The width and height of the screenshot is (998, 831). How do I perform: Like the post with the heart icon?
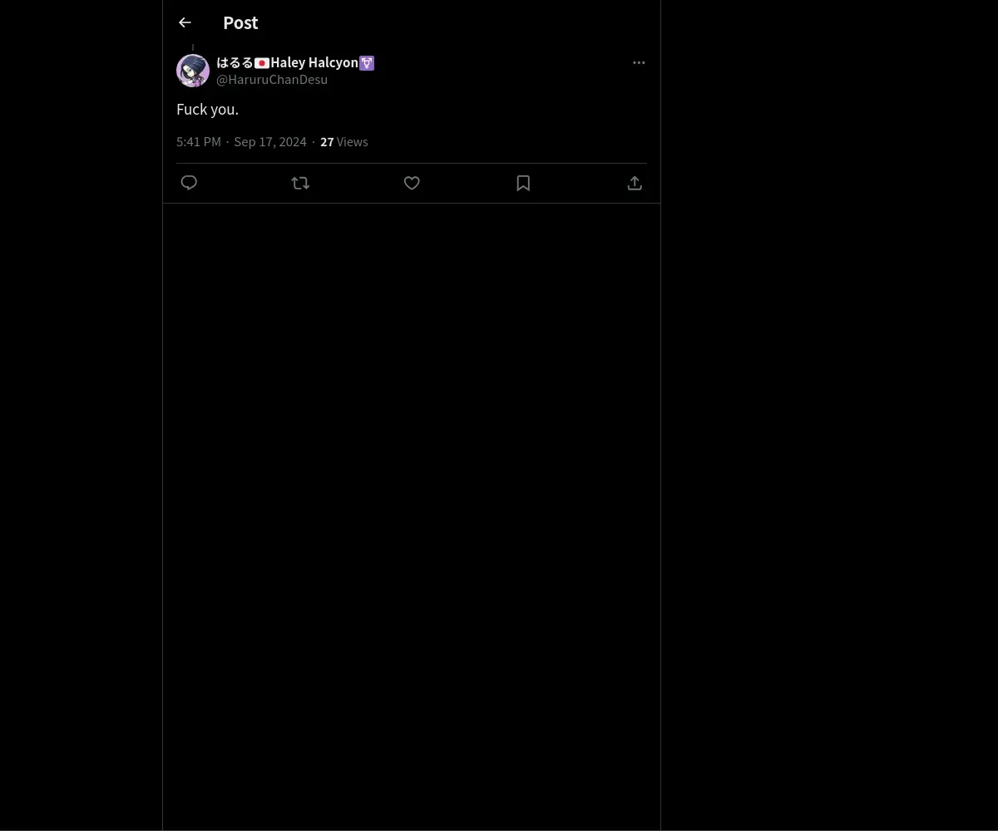[412, 183]
